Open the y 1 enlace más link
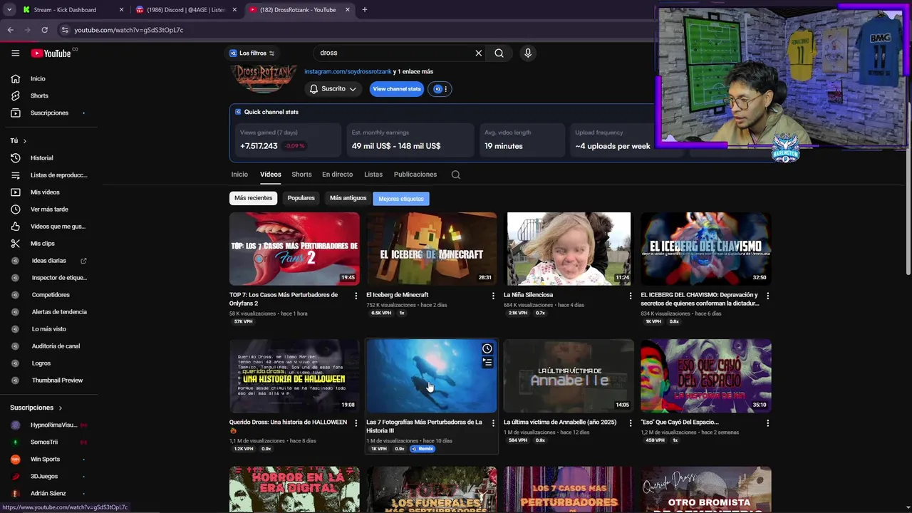The height and width of the screenshot is (513, 912). pyautogui.click(x=413, y=72)
